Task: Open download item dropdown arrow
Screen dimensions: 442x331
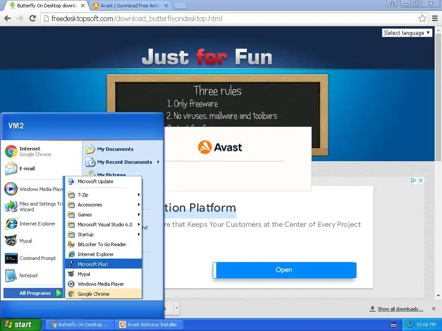Action: [x=177, y=309]
